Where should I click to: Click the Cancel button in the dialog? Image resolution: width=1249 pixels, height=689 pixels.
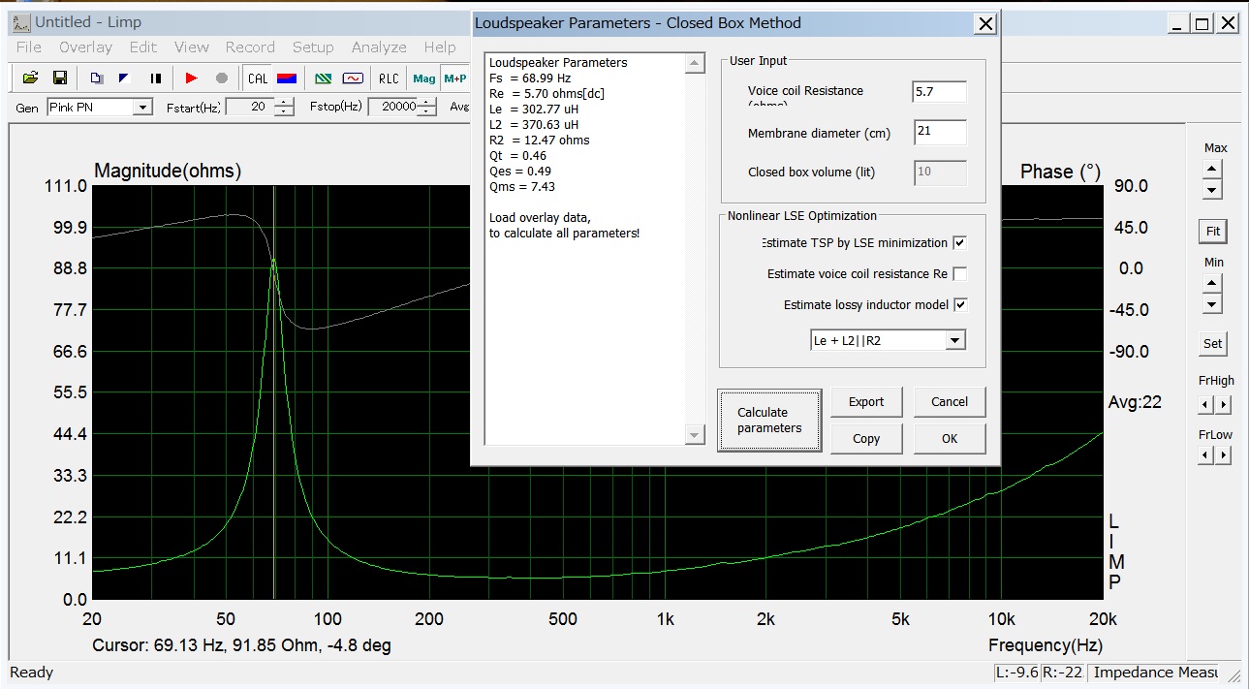950,402
